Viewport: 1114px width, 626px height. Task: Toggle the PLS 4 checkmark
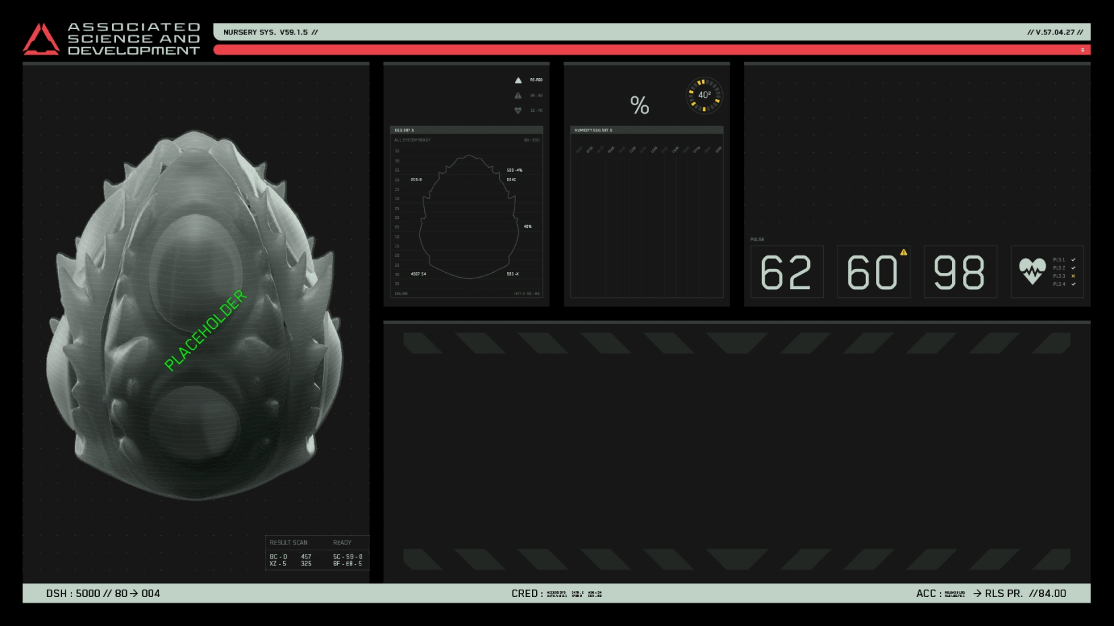point(1073,284)
